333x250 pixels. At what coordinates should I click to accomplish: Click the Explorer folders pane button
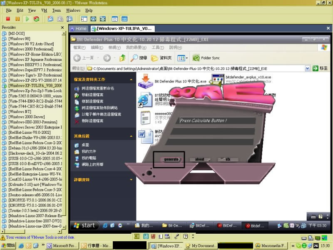161,58
